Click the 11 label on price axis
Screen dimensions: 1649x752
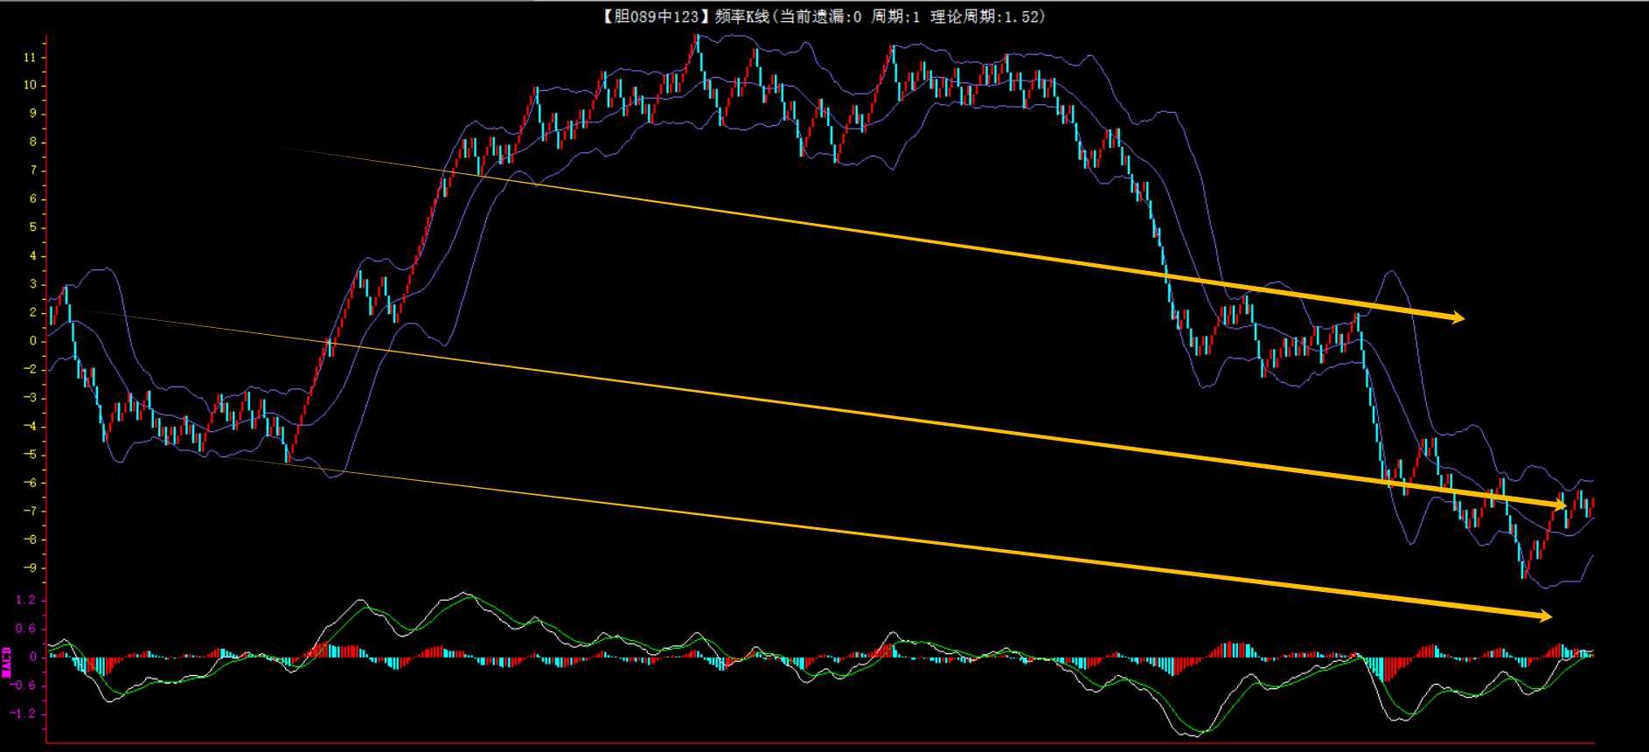(x=30, y=58)
